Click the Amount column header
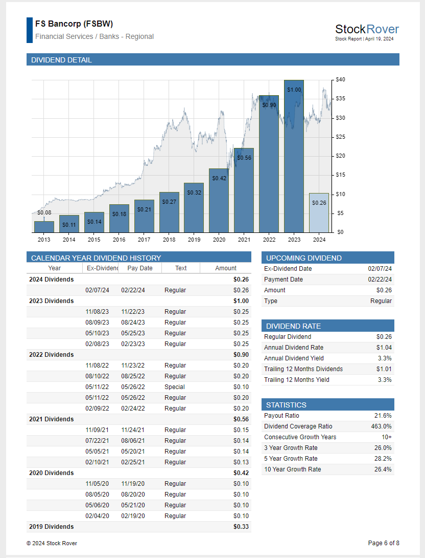Screen dimensions: 425x558 point(225,268)
